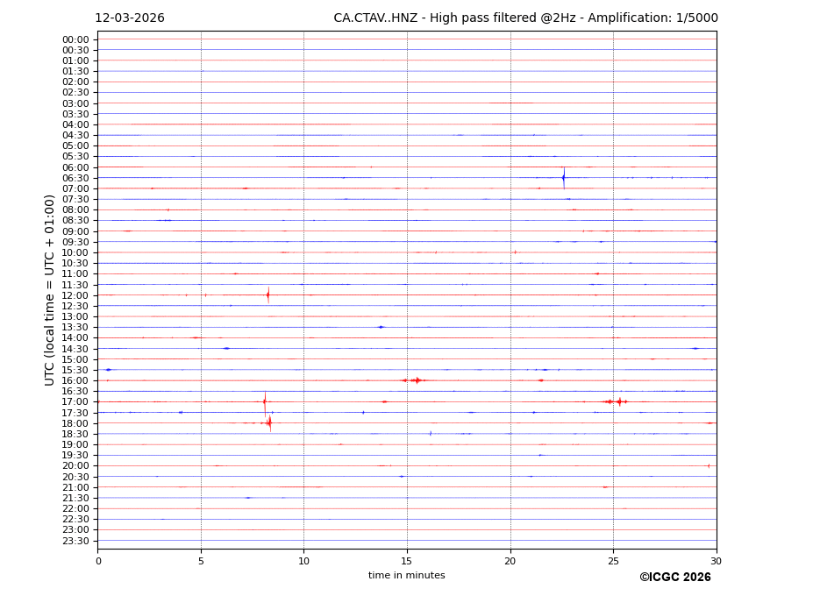Click the blue event on the 14:30 trace near minute 6
813x610 pixels.
(226, 348)
